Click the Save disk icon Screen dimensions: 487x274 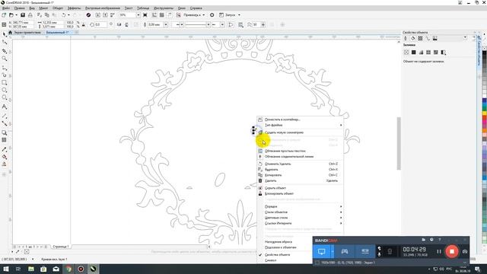click(x=23, y=15)
